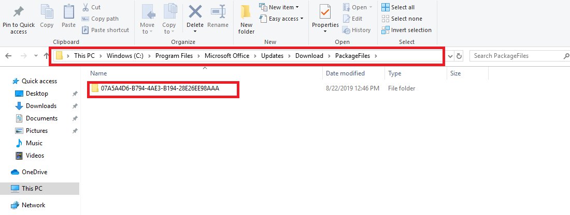Open Quick access in navigation pane
The image size is (570, 215).
coord(35,81)
